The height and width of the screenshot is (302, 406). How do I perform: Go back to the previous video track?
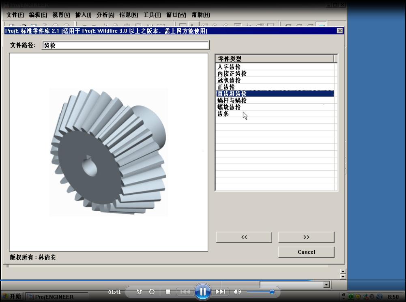click(x=185, y=291)
